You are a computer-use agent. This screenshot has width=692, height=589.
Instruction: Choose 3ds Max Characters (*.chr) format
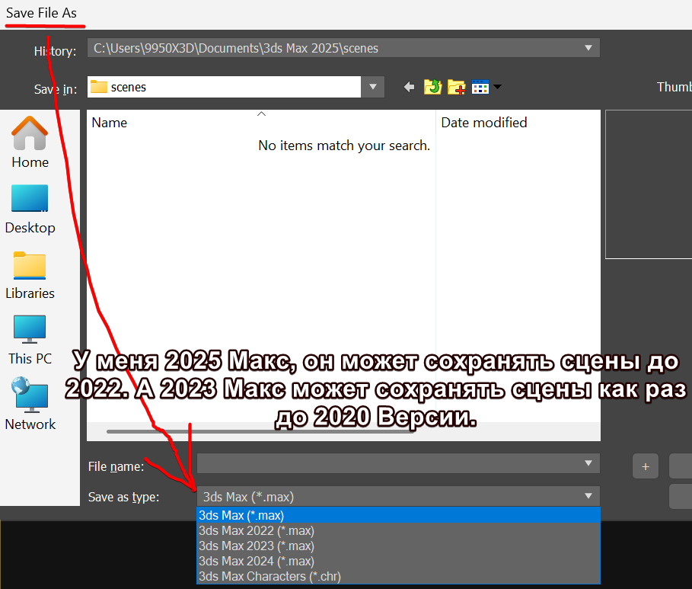click(x=398, y=577)
